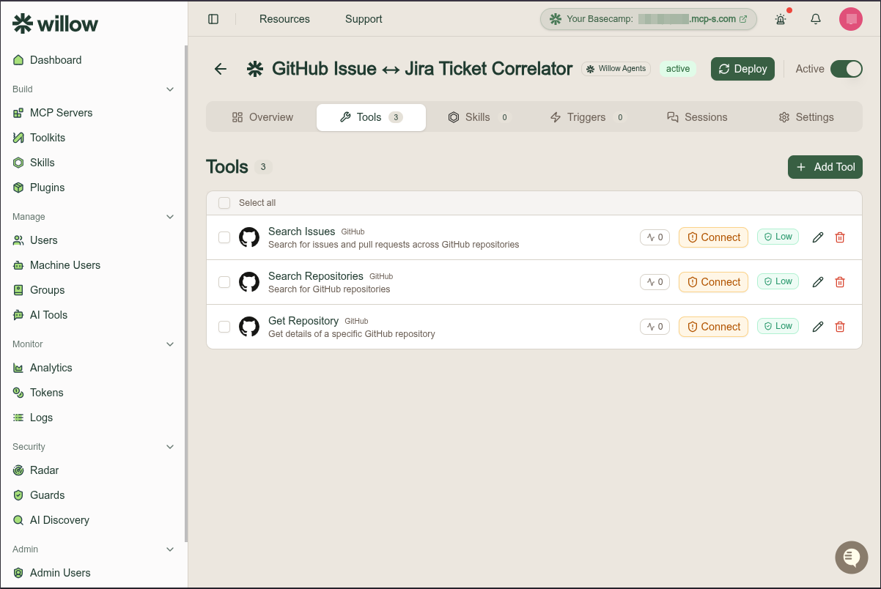Click the agent asterisk icon by the title
The height and width of the screenshot is (589, 881).
click(254, 69)
